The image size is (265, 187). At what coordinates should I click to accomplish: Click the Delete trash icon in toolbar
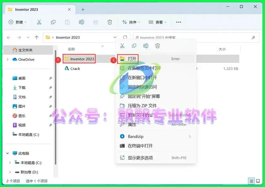tap(110, 22)
